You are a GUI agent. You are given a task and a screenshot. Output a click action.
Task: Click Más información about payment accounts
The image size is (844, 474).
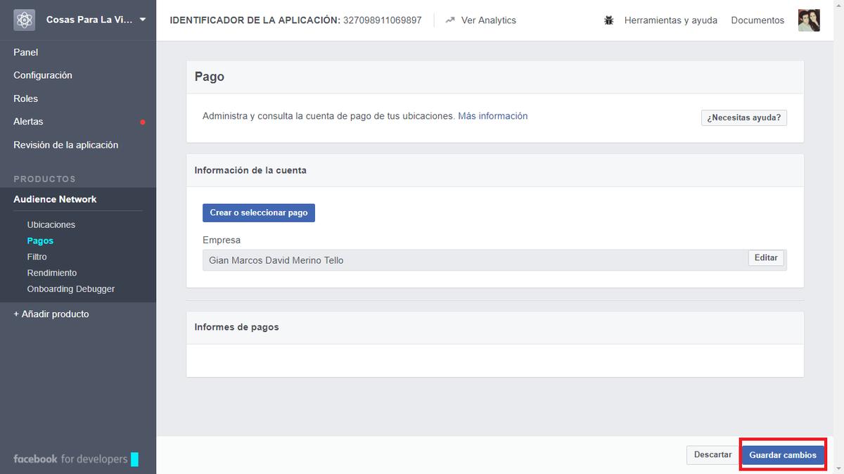pos(492,116)
